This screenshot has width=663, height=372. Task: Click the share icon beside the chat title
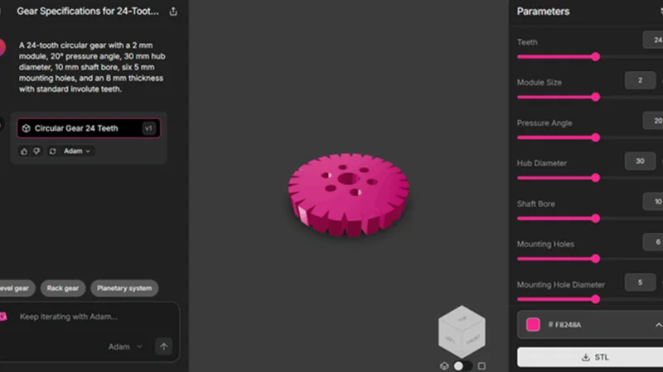coord(173,12)
